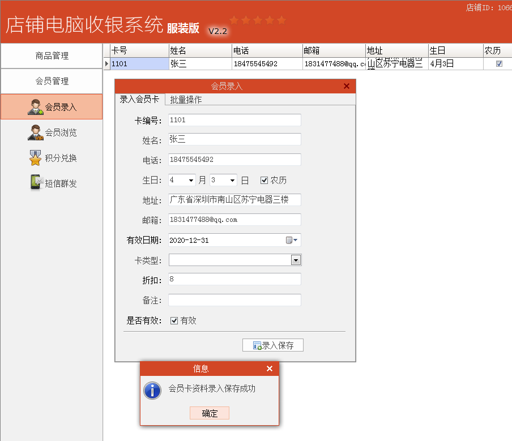Click the 农历 column header
This screenshot has height=441, width=512.
498,50
